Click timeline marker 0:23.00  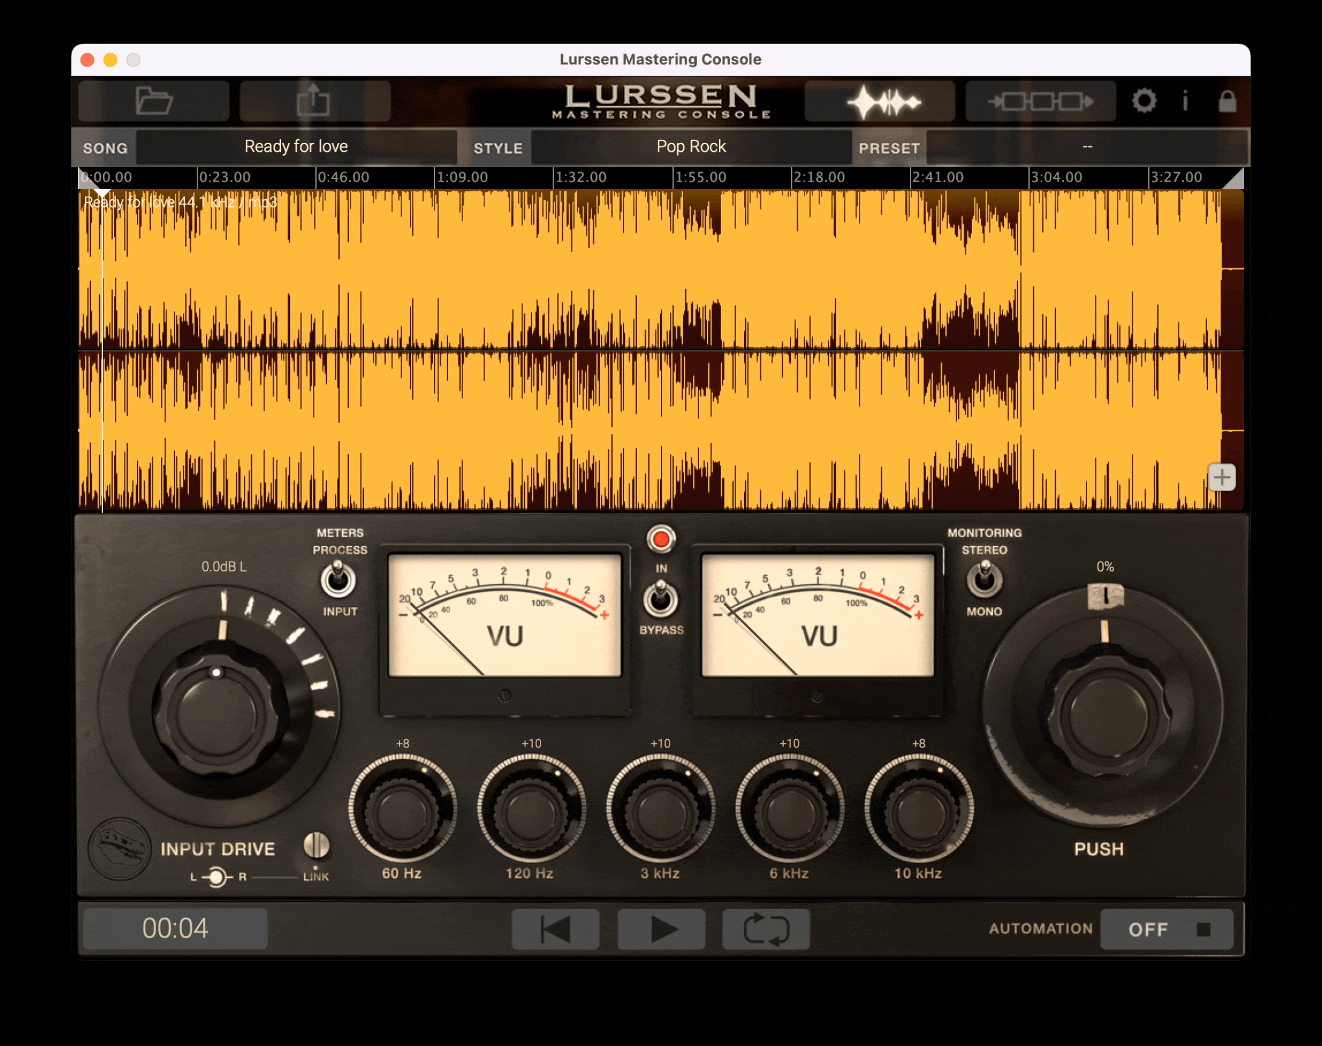click(224, 177)
